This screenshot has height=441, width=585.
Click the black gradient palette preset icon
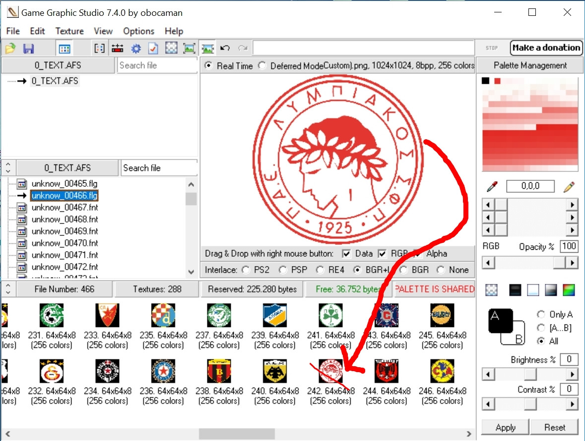(515, 290)
